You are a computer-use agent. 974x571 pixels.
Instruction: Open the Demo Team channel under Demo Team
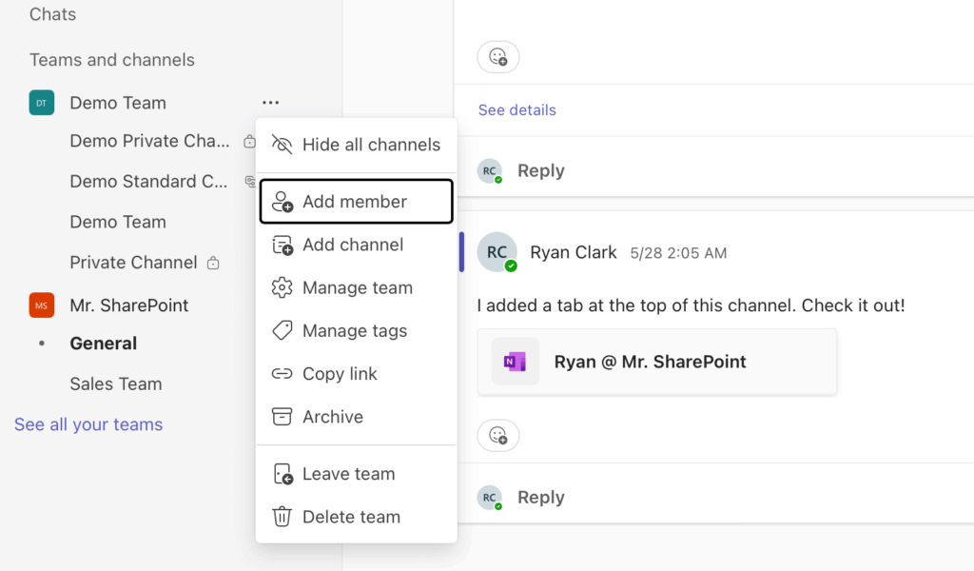[117, 222]
